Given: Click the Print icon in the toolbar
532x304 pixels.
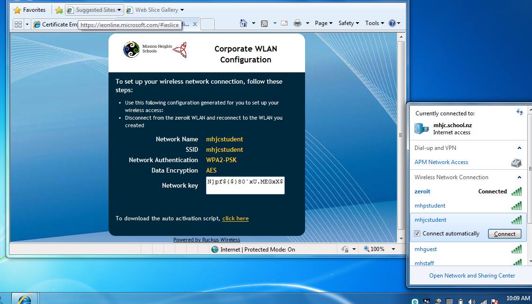Looking at the screenshot, I should (x=297, y=23).
